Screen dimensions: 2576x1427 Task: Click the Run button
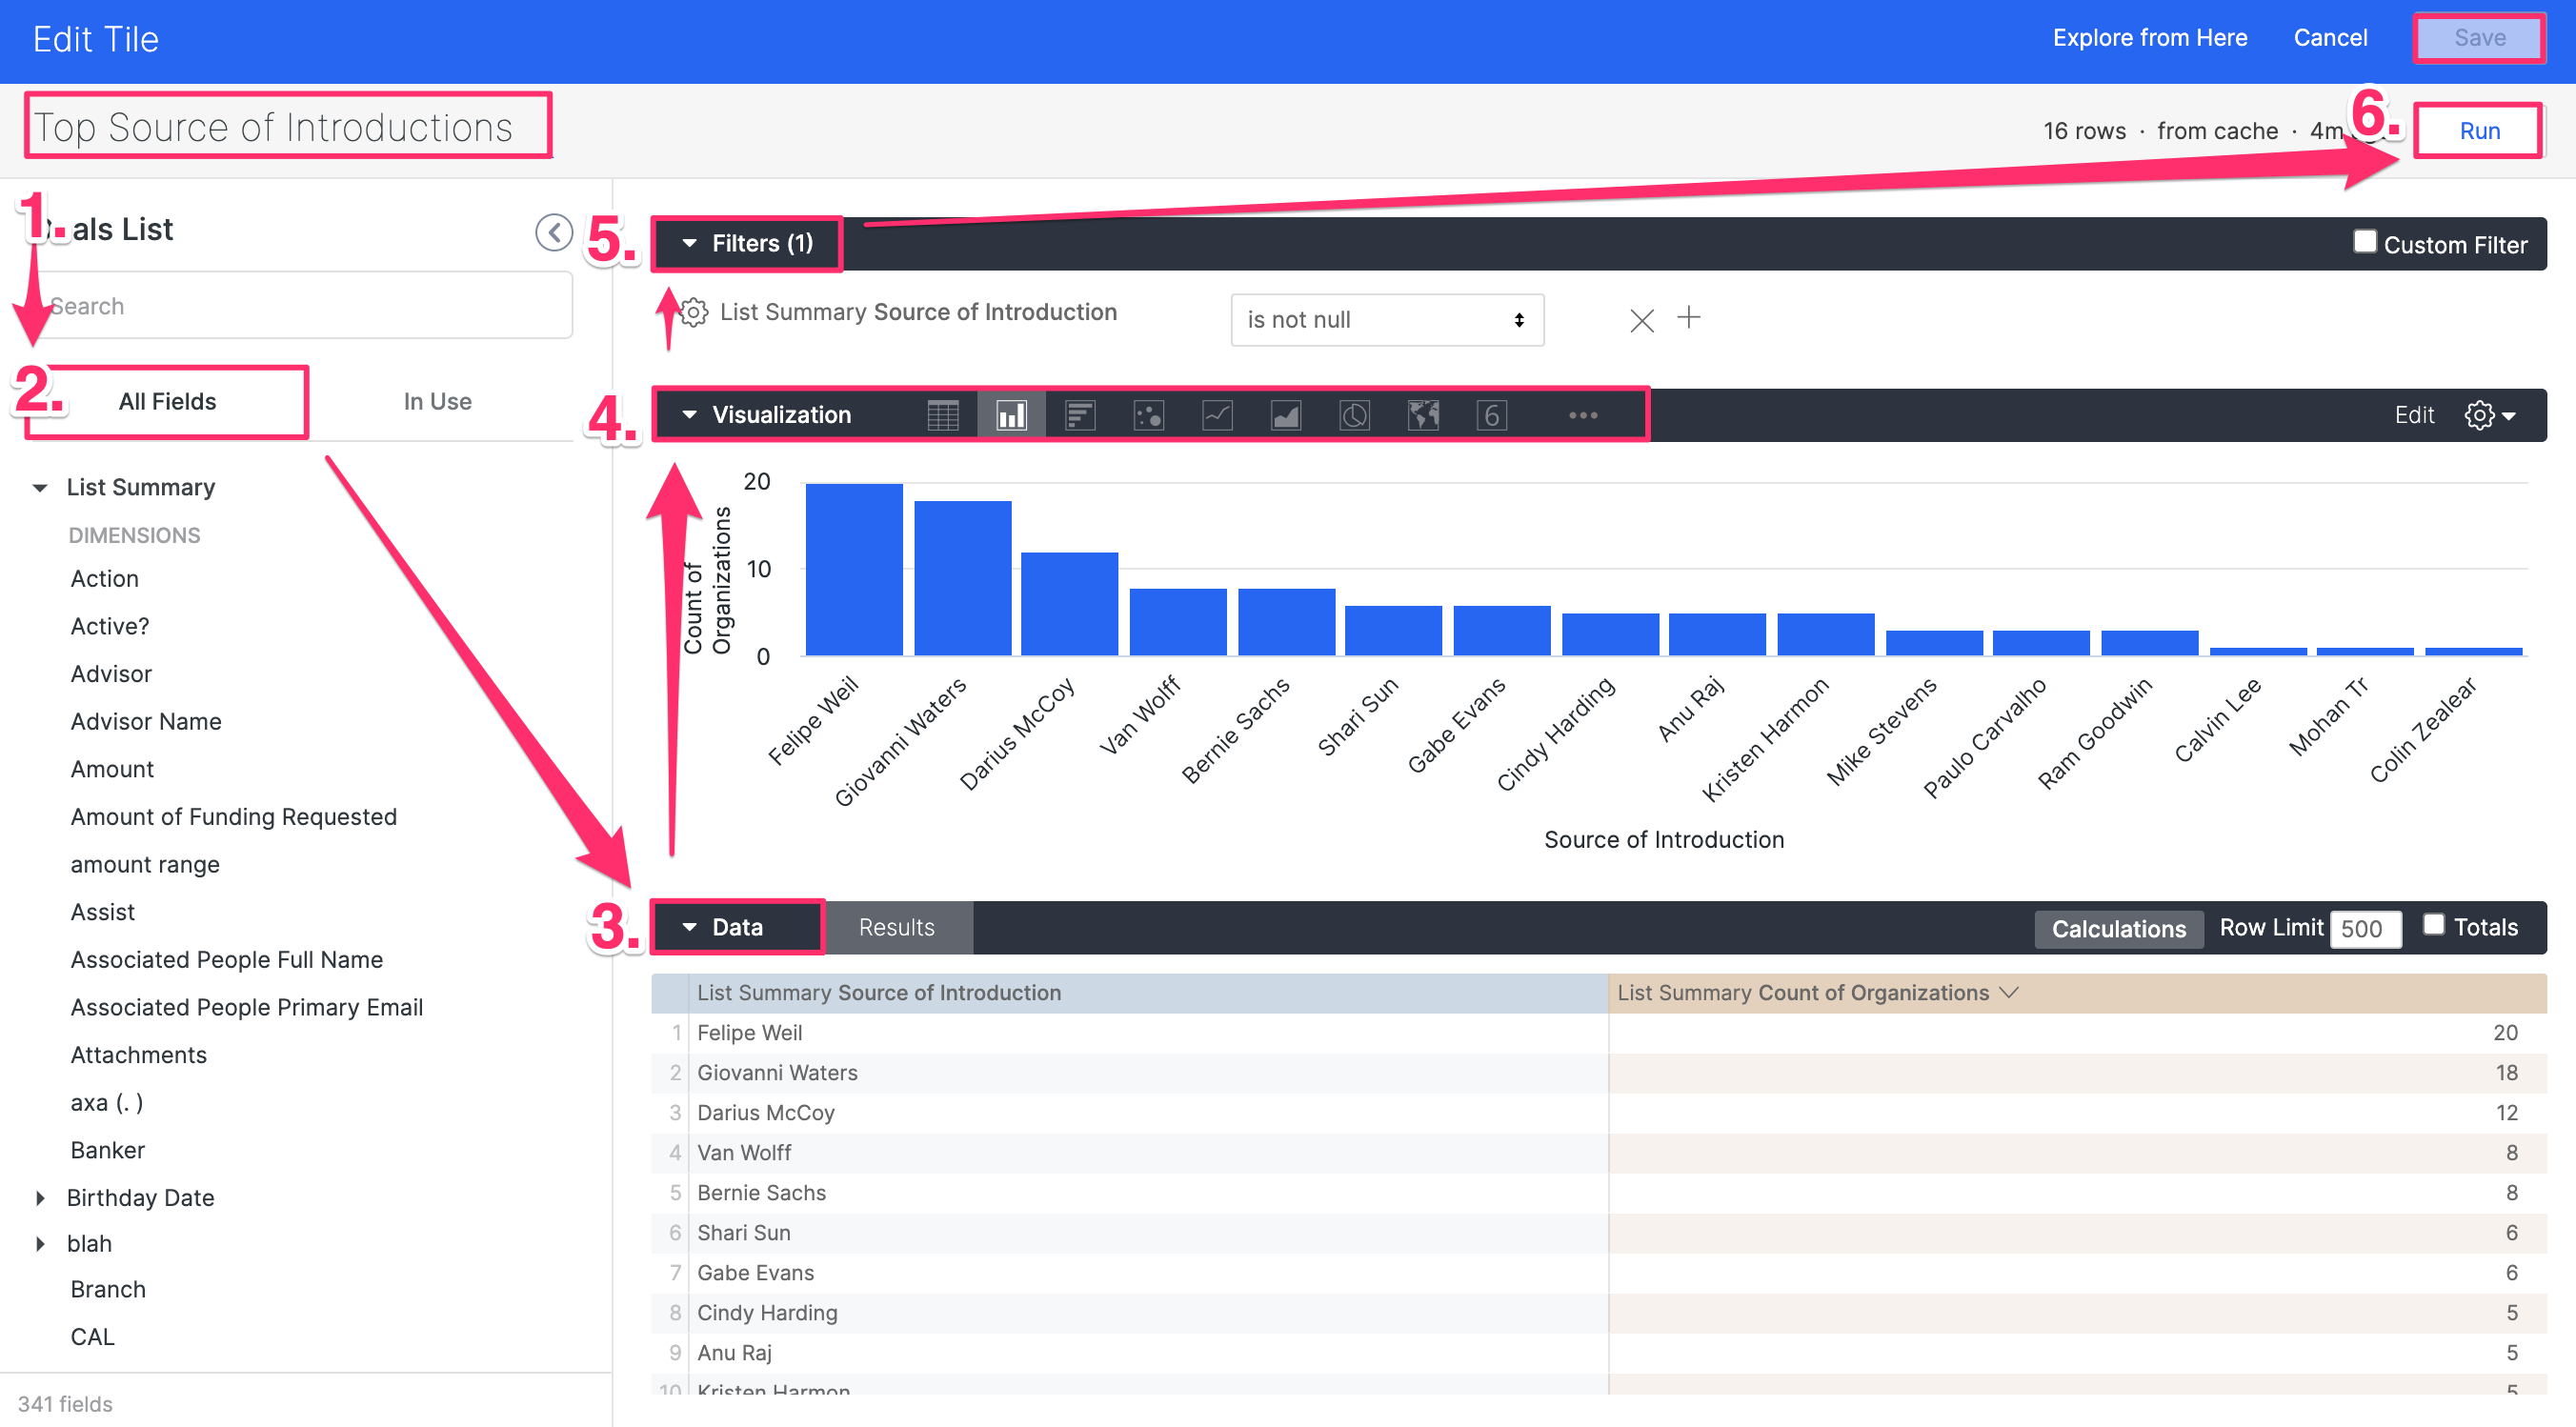[x=2479, y=130]
